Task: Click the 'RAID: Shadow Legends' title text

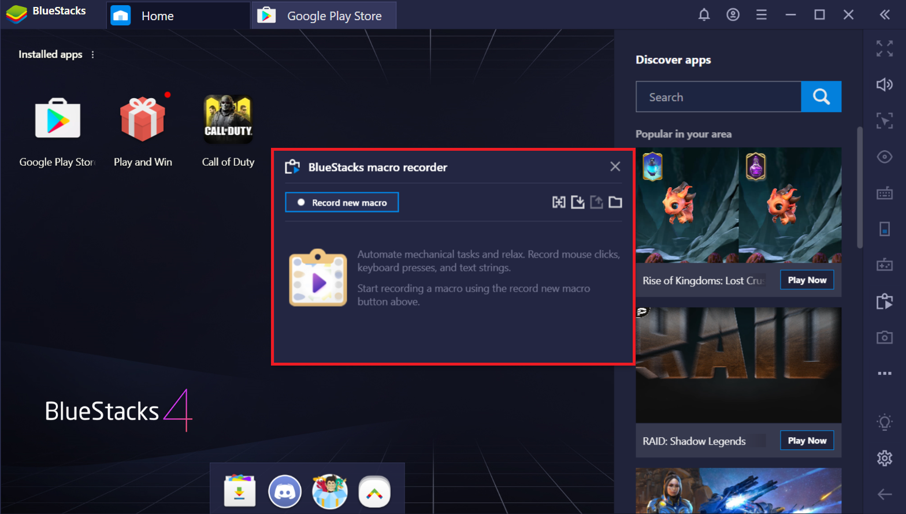Action: [694, 441]
